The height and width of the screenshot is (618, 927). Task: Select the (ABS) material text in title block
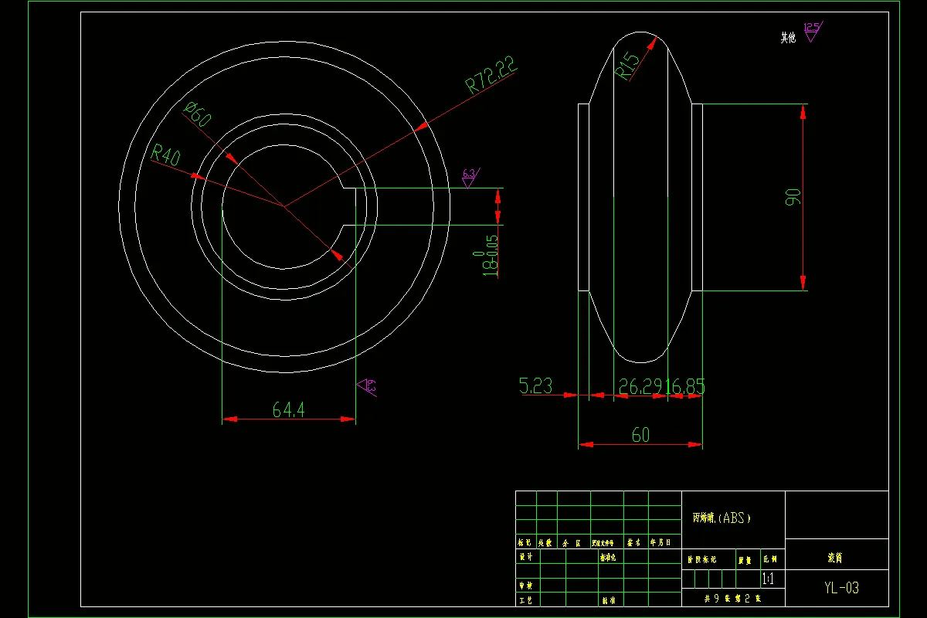[734, 518]
